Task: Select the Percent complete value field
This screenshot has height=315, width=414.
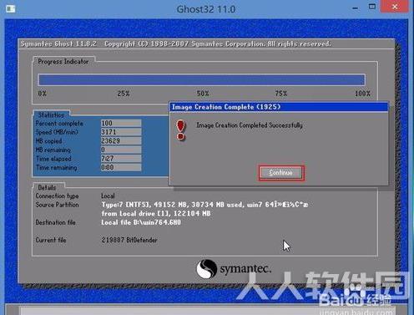Action: point(121,123)
